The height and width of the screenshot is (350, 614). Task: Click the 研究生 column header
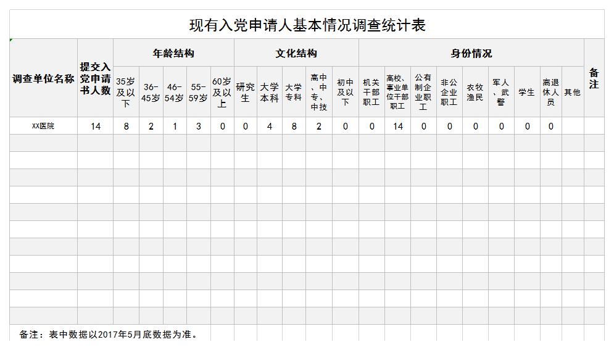point(246,92)
